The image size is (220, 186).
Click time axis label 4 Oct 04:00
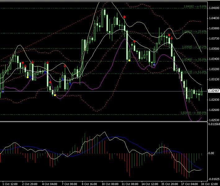pyautogui.click(x=50, y=184)
